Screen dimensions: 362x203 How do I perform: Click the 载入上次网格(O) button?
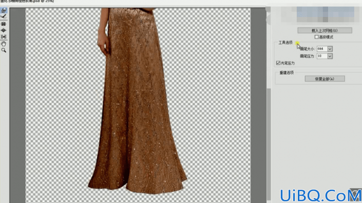click(x=325, y=30)
